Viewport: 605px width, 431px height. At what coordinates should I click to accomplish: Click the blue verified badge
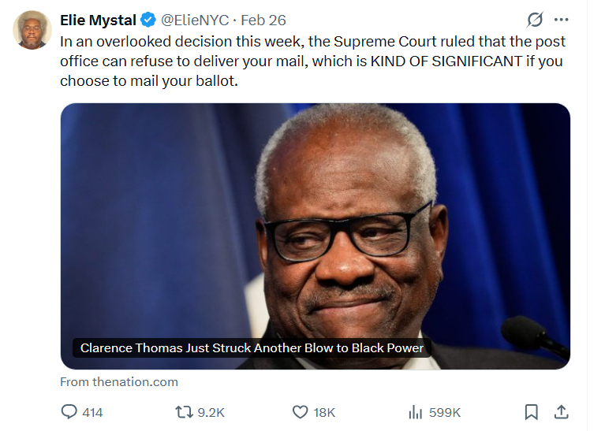pyautogui.click(x=148, y=20)
